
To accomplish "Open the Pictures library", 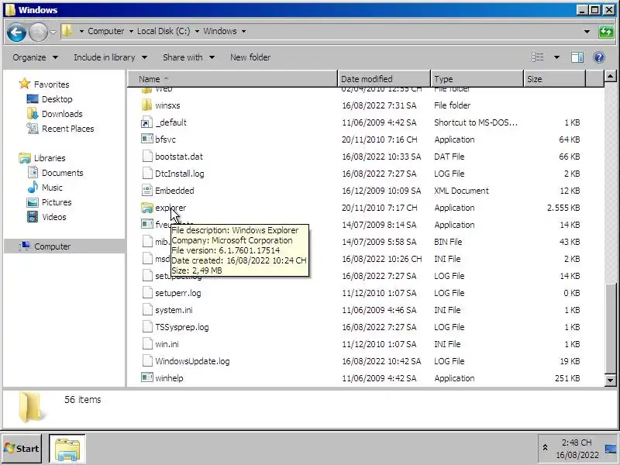I will tap(57, 202).
